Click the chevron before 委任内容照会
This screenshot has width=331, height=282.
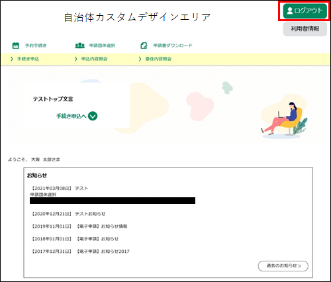pyautogui.click(x=140, y=59)
